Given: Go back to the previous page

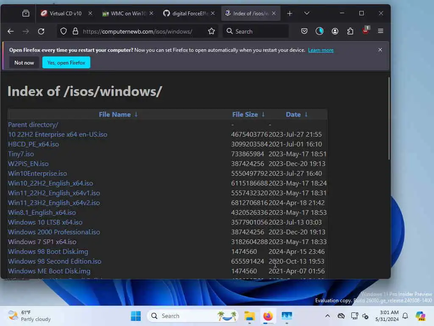Looking at the screenshot, I should click(11, 31).
